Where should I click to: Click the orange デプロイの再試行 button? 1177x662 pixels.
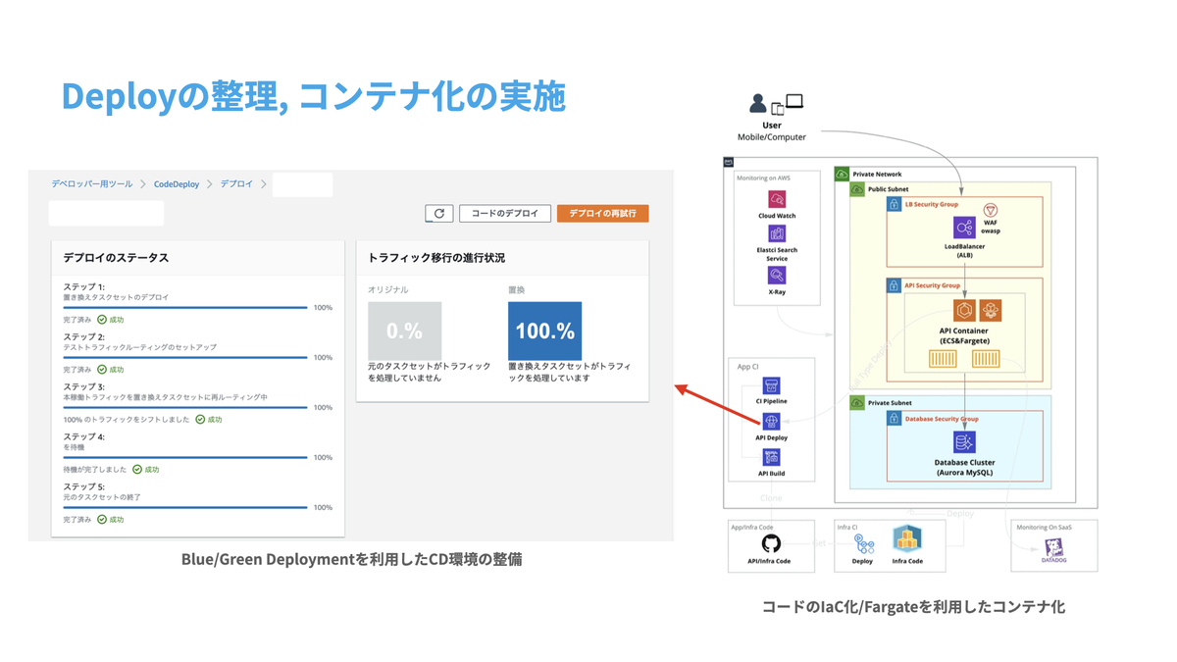point(603,213)
